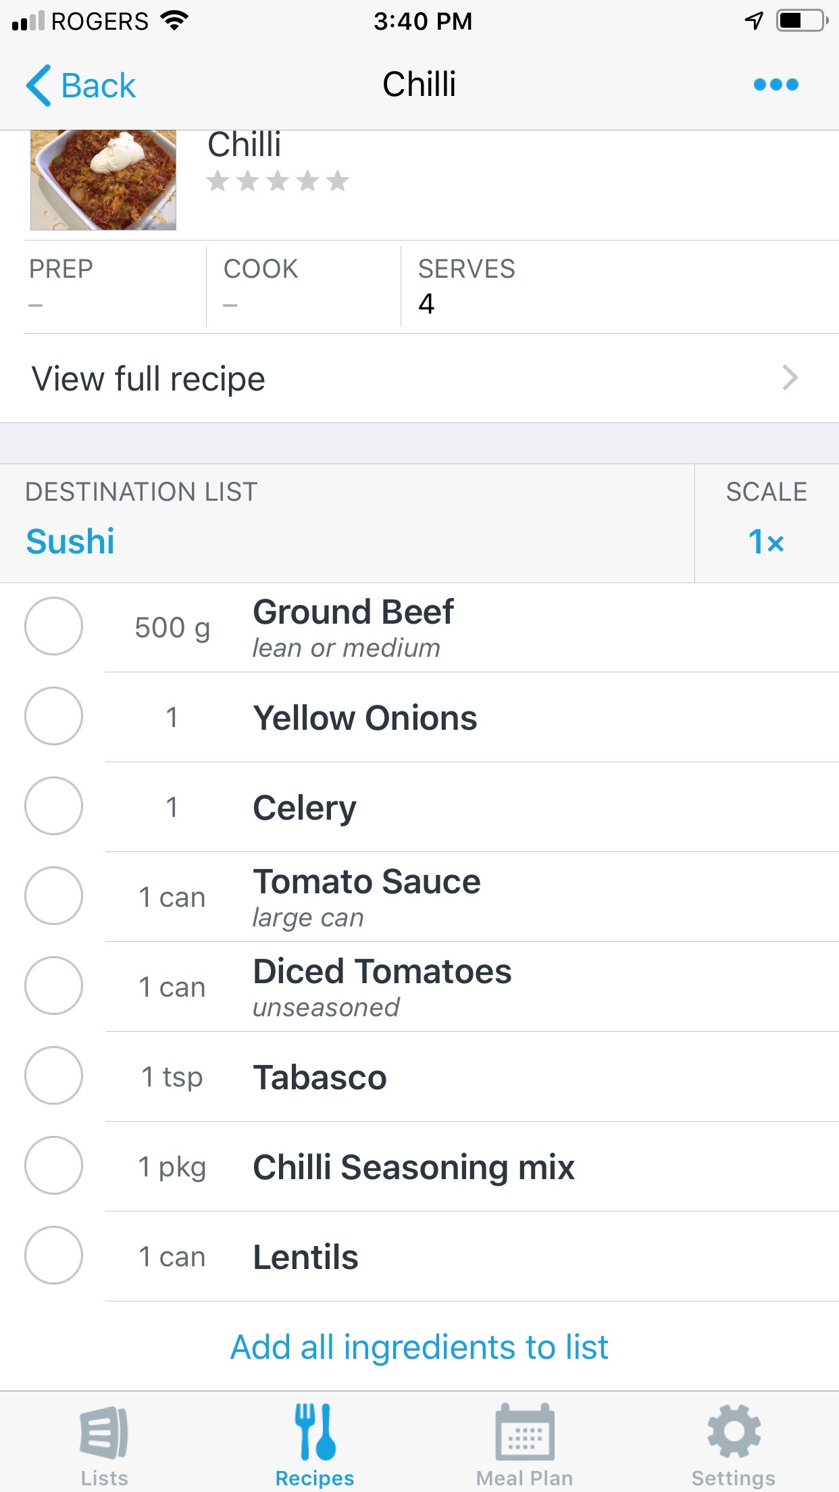The image size is (839, 1492).
Task: Open the Meal Plan calendar tab
Action: [x=524, y=1433]
